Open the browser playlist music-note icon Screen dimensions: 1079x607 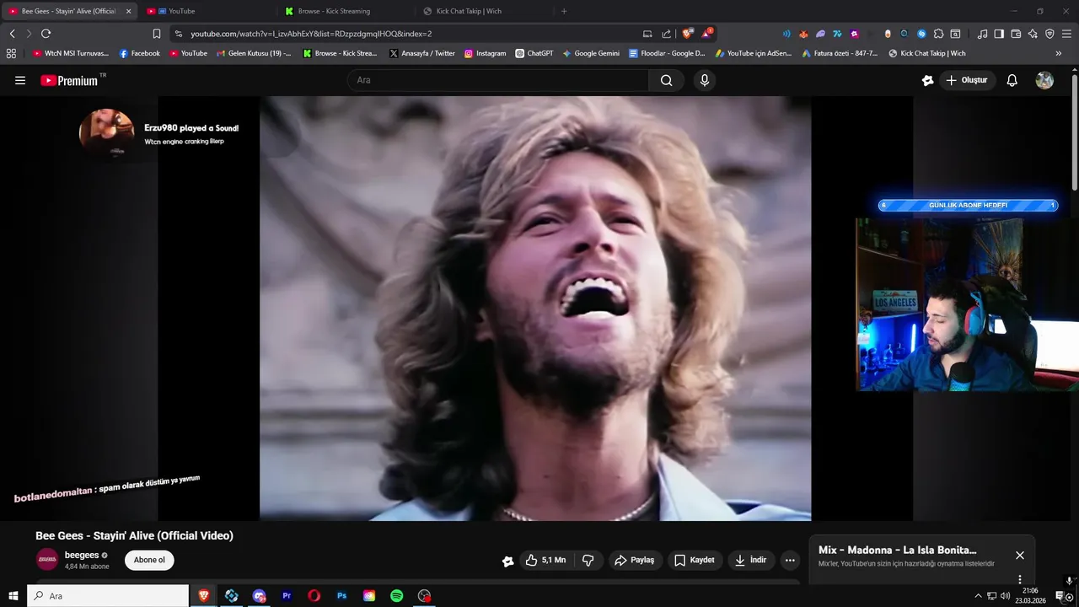click(x=982, y=34)
